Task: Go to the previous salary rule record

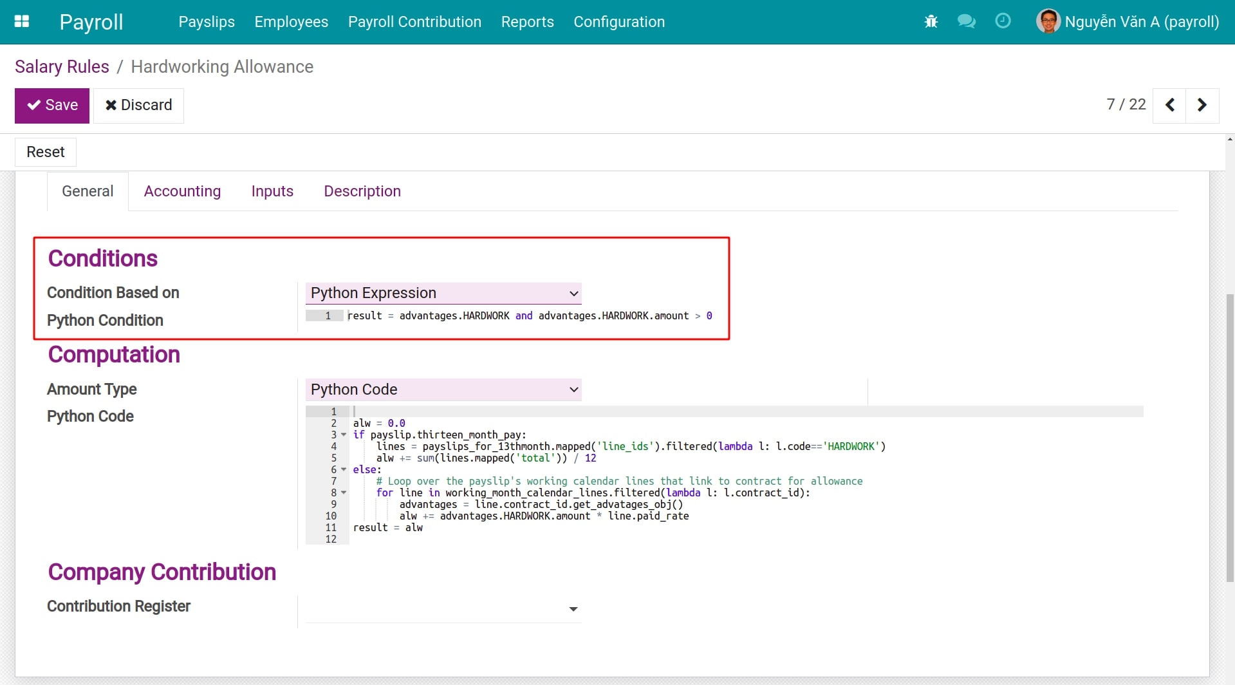Action: pos(1169,105)
